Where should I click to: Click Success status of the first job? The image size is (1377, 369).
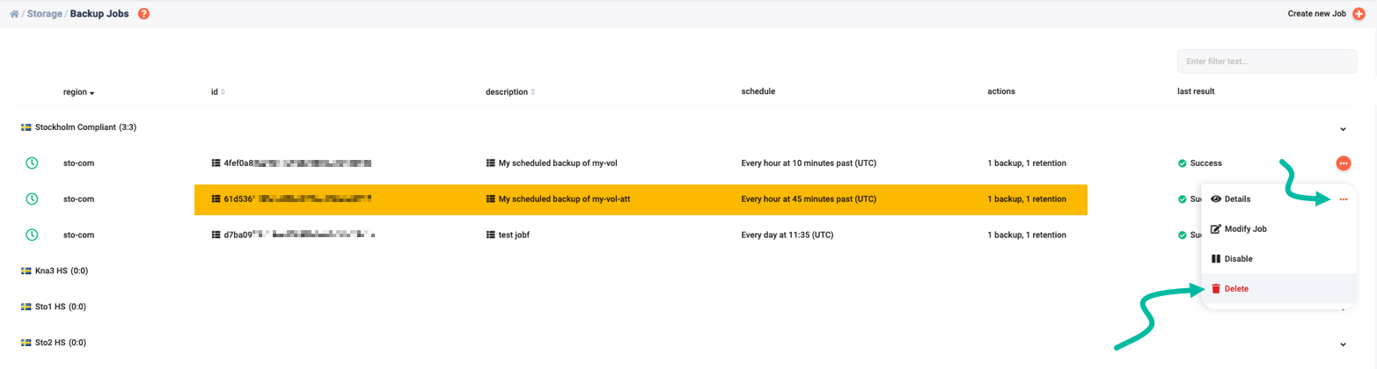pyautogui.click(x=1199, y=163)
